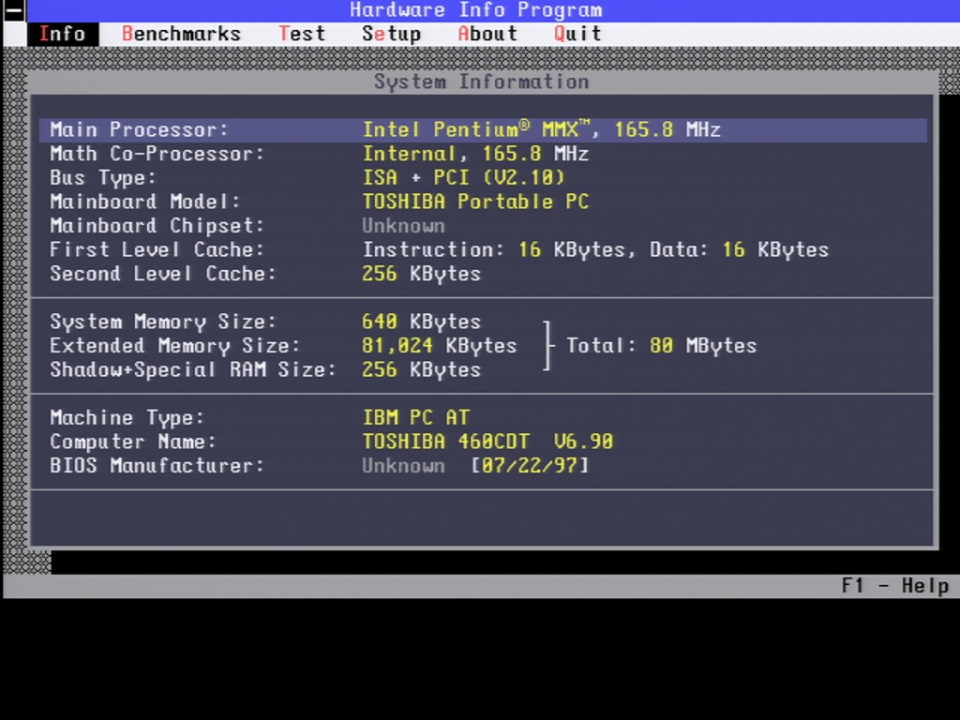The height and width of the screenshot is (720, 960).
Task: Click the Hardware Info Program title bar
Action: (x=475, y=10)
